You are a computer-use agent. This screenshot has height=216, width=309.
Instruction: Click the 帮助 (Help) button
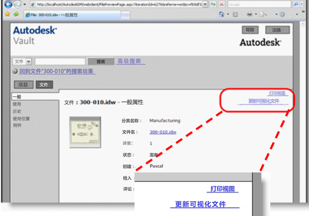pyautogui.click(x=250, y=30)
